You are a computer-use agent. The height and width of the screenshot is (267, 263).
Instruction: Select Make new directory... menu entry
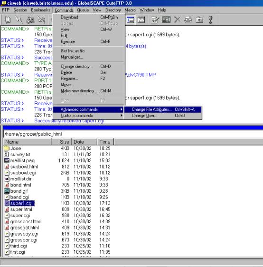89,91
